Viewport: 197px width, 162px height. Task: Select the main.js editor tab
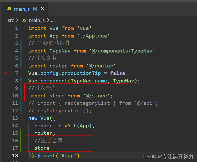25,9
